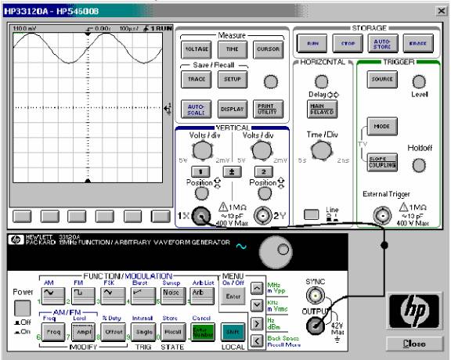The height and width of the screenshot is (360, 451).
Task: Click the AUTO-STORE button
Action: pos(383,43)
